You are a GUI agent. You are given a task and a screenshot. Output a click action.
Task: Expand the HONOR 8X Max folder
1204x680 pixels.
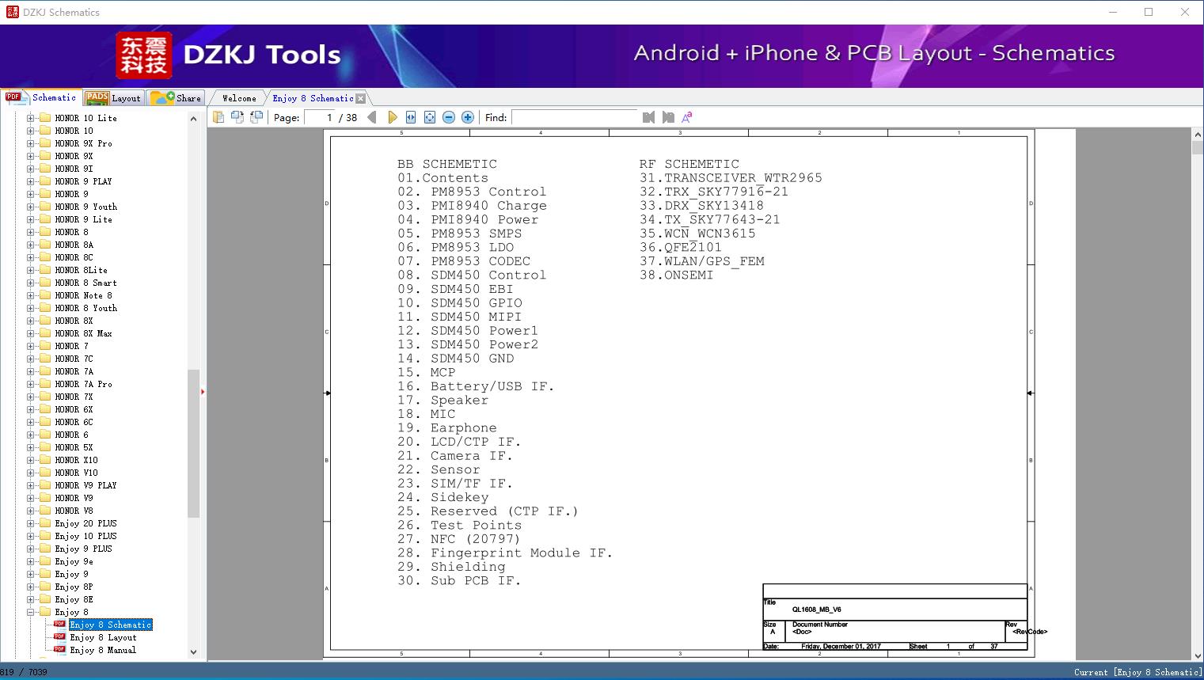point(31,333)
